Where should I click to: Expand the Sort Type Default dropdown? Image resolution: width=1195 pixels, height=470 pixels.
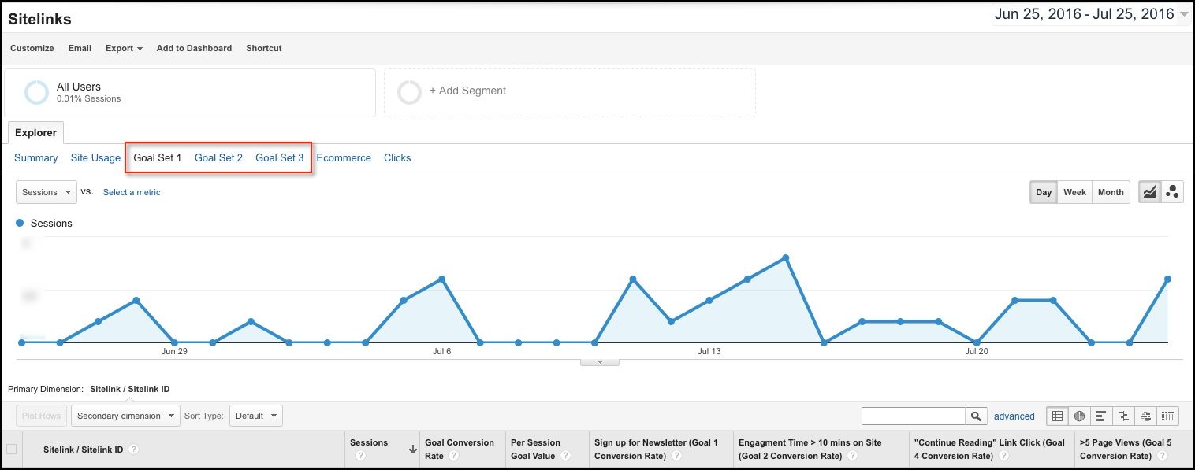click(255, 416)
